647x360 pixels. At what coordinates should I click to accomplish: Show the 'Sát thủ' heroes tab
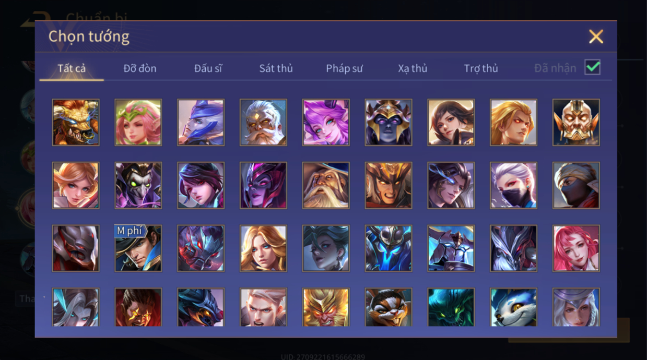(276, 68)
